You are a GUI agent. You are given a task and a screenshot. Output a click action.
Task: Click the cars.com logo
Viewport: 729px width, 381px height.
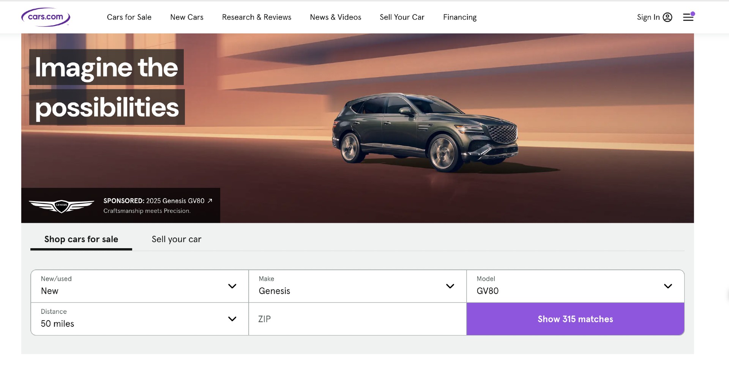click(46, 17)
